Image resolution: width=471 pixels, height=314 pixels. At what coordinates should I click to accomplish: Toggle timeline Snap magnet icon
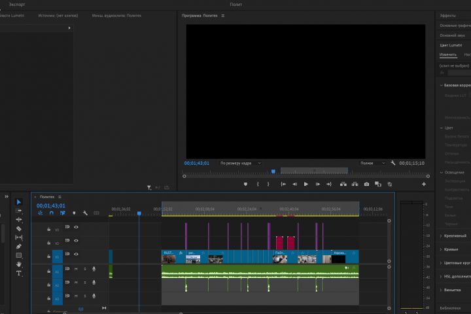click(52, 213)
